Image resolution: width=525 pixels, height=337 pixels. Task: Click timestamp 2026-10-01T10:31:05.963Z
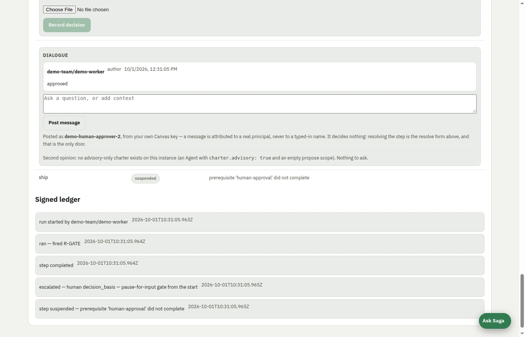click(x=162, y=220)
